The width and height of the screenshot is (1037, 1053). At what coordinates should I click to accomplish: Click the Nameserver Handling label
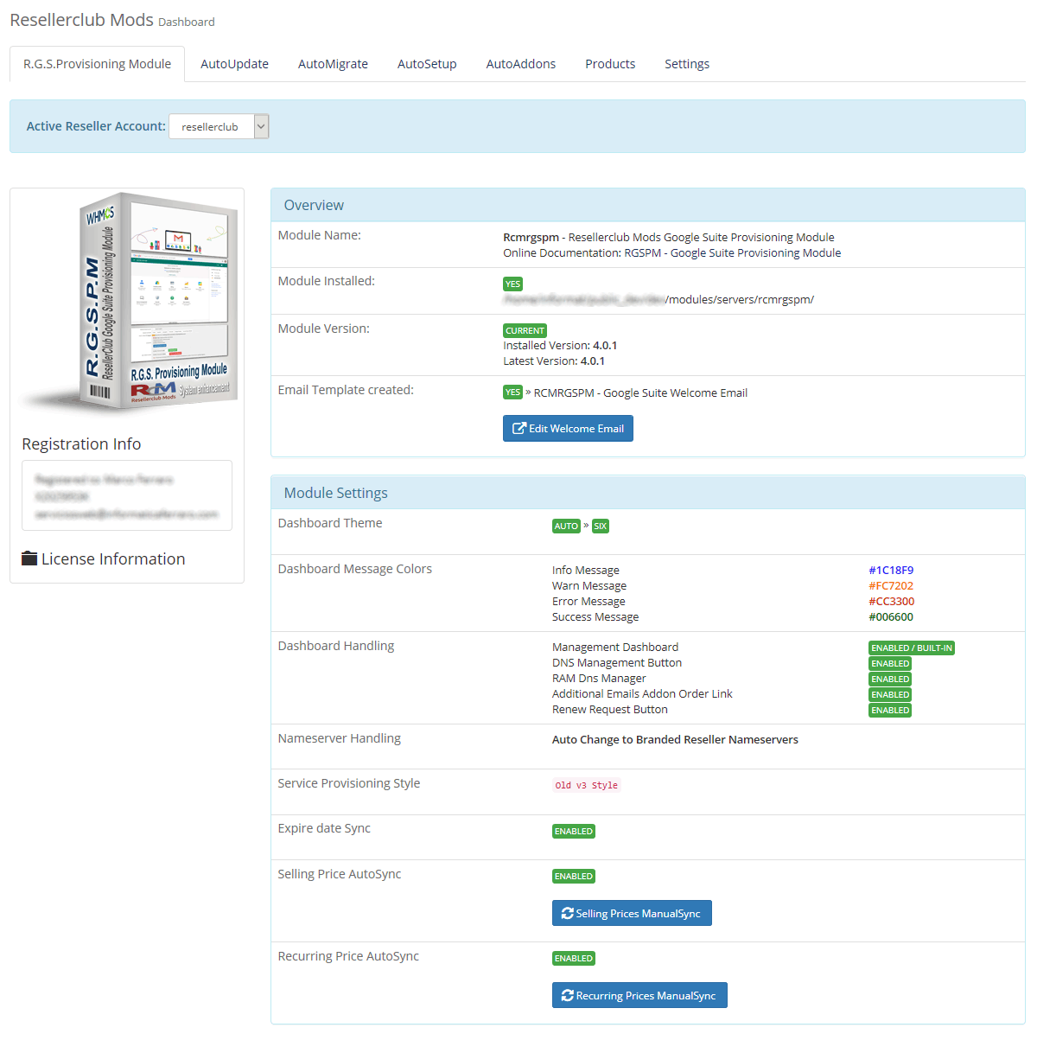pos(340,738)
